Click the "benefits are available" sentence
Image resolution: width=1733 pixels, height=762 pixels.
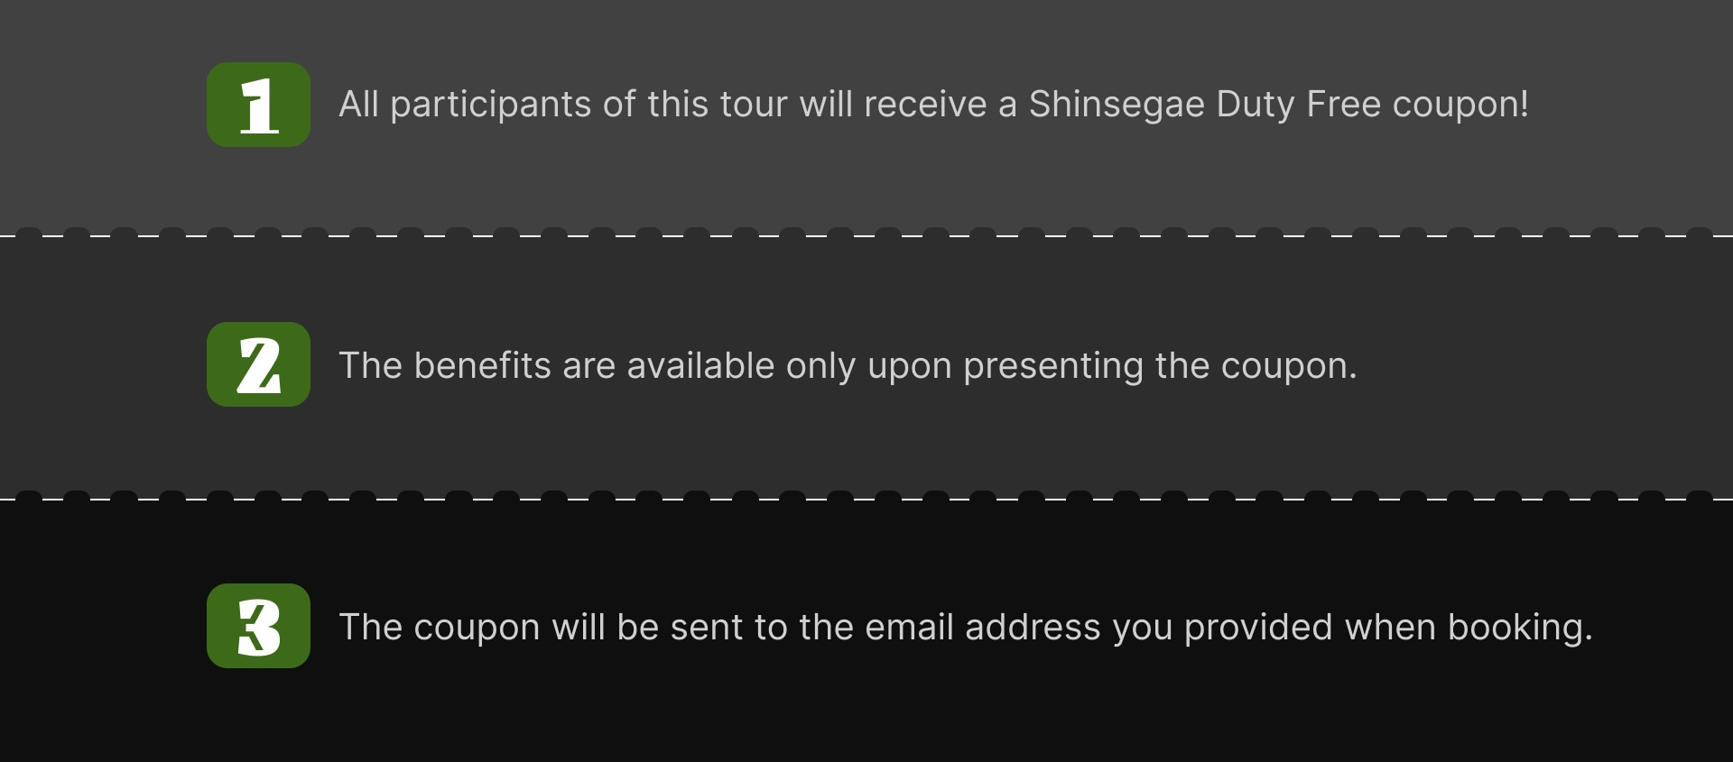[847, 366]
